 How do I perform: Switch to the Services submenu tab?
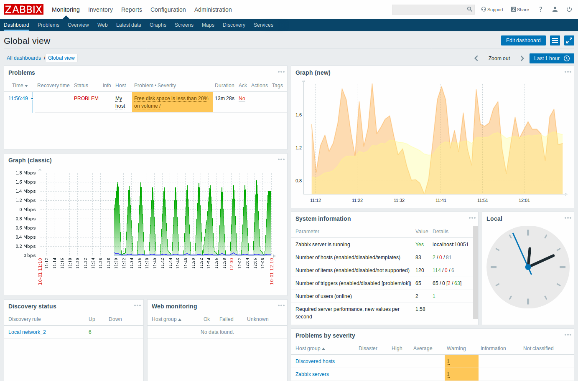263,25
